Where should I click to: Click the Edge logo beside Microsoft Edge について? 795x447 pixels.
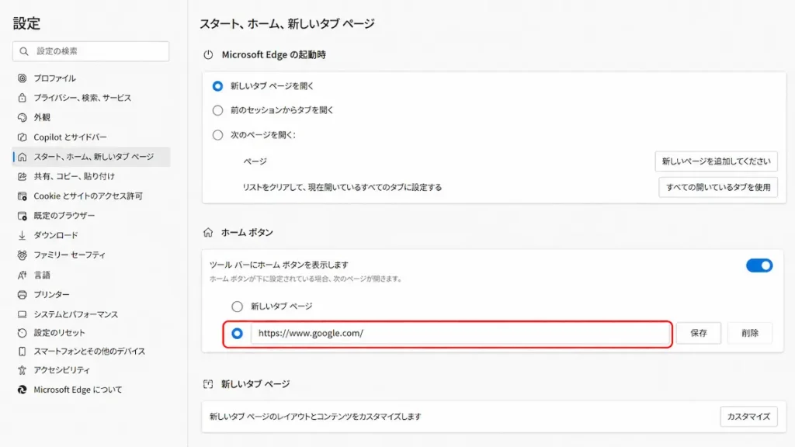point(22,390)
